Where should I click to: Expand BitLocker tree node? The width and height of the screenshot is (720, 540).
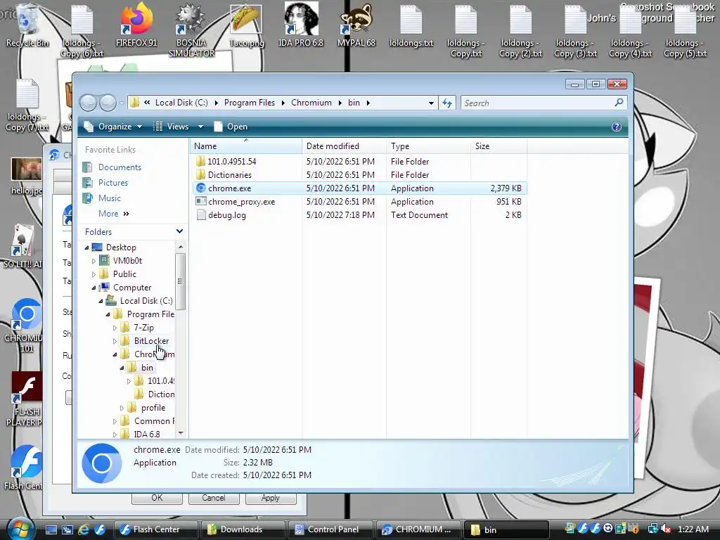115,341
